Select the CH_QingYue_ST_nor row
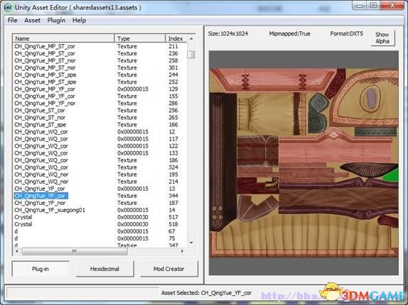 [x=100, y=118]
